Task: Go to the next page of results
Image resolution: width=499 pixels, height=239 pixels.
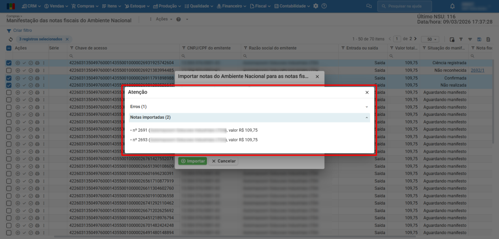Action: pyautogui.click(x=415, y=39)
